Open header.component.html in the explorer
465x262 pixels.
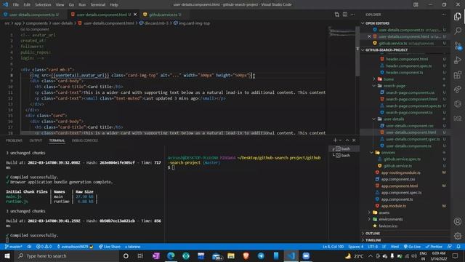[407, 59]
